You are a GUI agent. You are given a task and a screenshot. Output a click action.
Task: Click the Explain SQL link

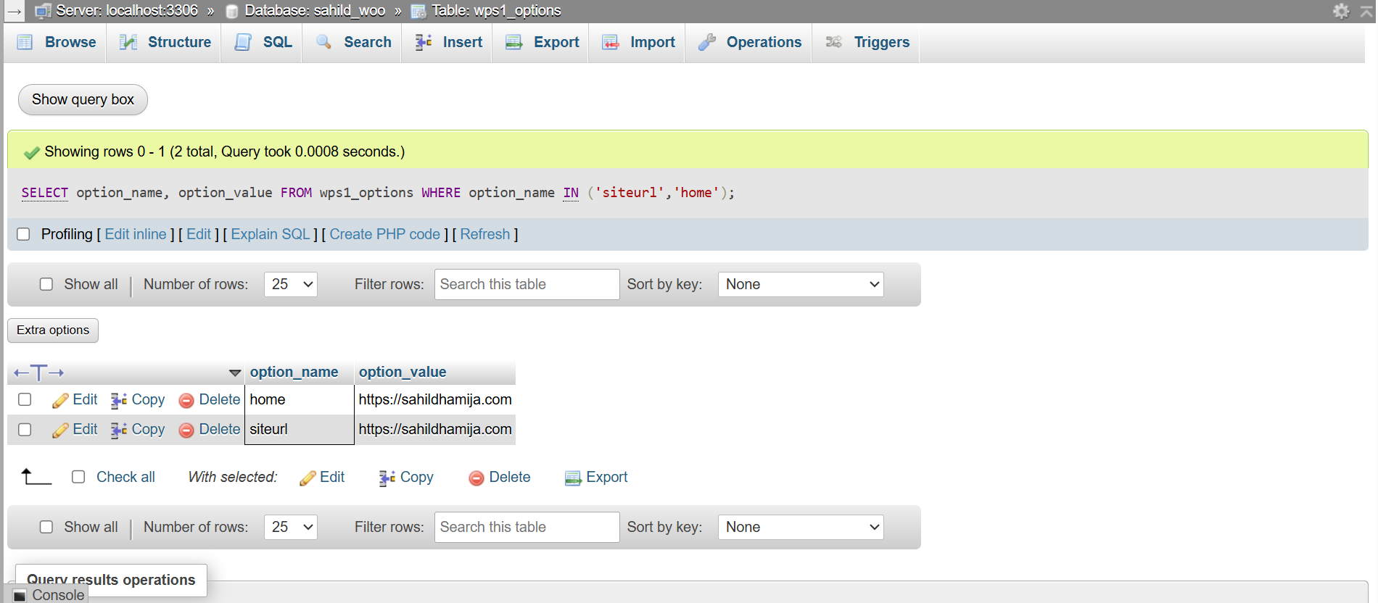click(270, 234)
